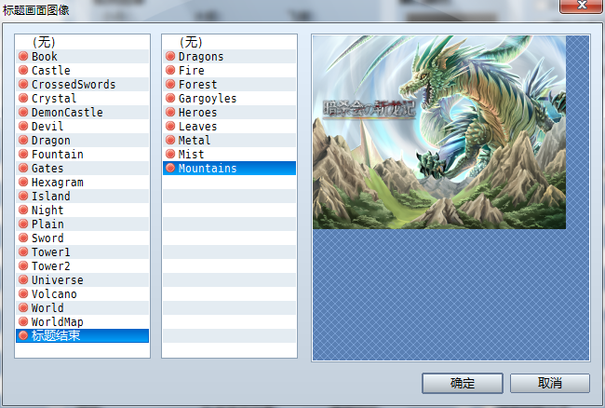Click the red icon beside Dragons
Image resolution: width=605 pixels, height=408 pixels.
pos(170,56)
